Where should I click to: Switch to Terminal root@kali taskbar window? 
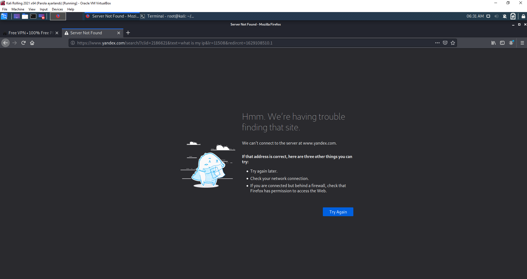click(167, 16)
